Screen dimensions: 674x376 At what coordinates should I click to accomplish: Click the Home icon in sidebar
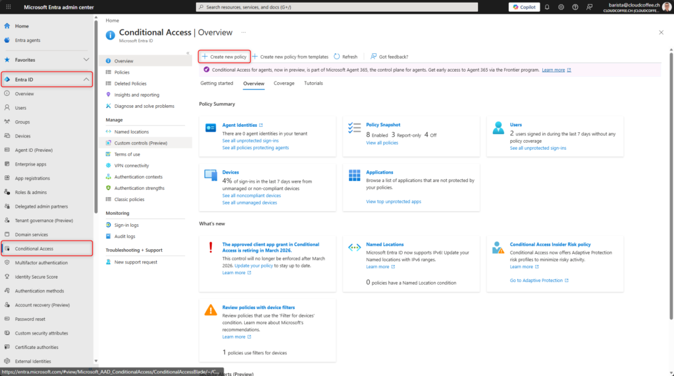7,26
